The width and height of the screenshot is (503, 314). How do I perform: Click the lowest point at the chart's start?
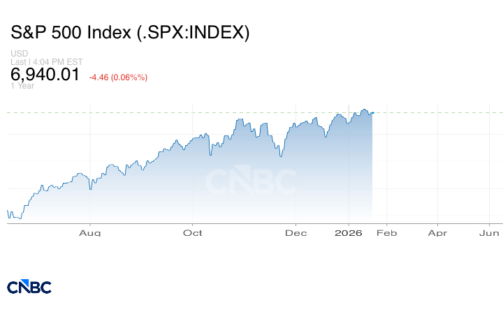(x=19, y=218)
